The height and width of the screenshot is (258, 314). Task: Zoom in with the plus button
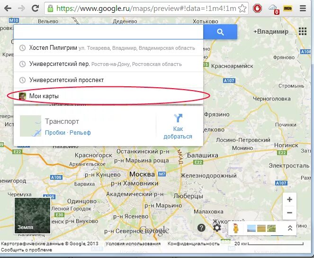pyautogui.click(x=289, y=200)
